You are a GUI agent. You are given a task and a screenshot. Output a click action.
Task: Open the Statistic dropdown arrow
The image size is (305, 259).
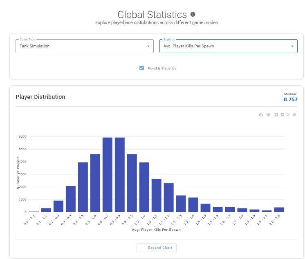292,46
